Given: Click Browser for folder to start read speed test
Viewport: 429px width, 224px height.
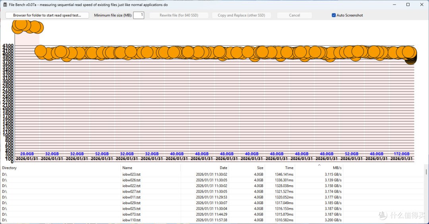Looking at the screenshot, I should pos(47,15).
